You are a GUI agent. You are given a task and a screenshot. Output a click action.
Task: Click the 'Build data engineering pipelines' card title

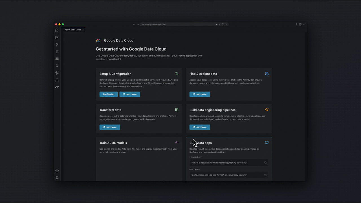coord(212,110)
